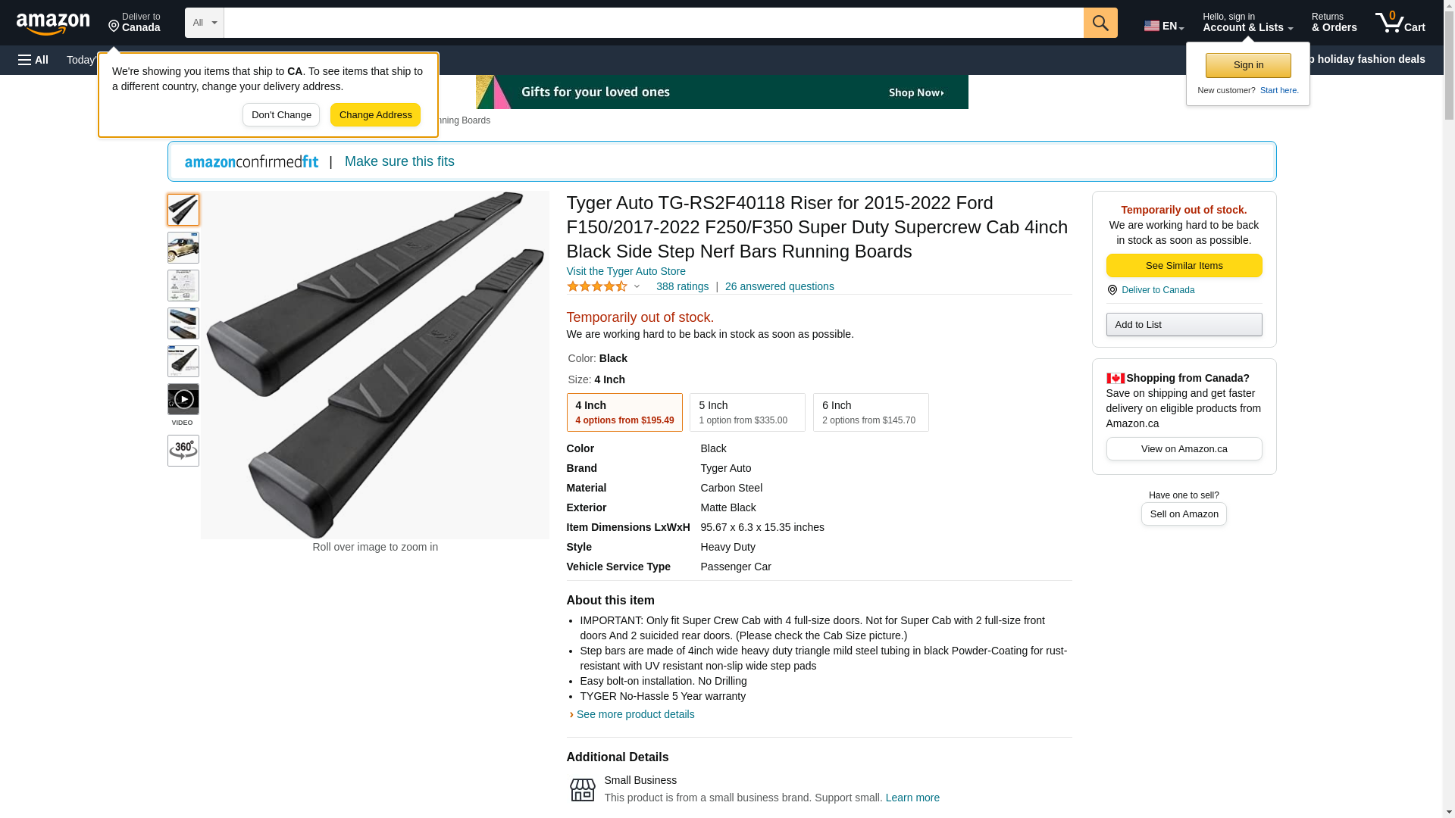Select the 4 Inch size option
Viewport: 1455px width, 818px height.
pos(624,413)
